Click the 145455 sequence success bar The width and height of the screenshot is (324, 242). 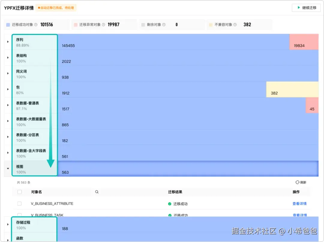(x=174, y=42)
